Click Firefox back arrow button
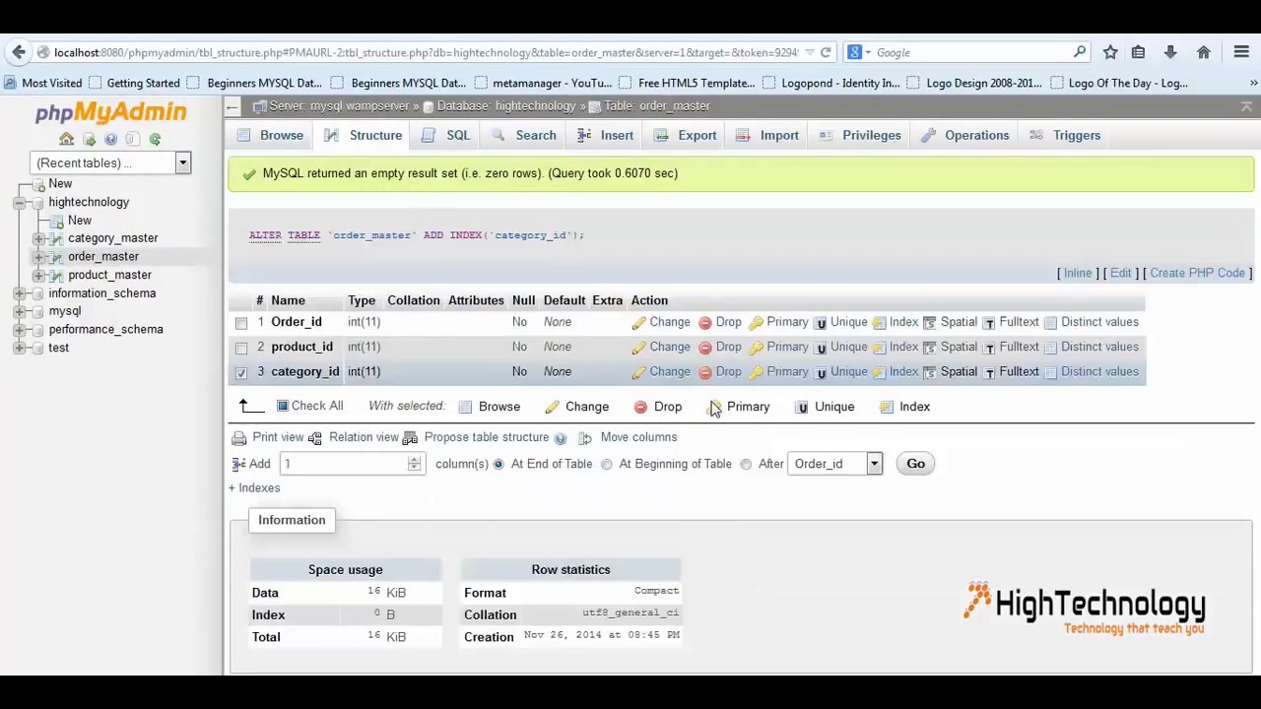Viewport: 1261px width, 709px height. (x=19, y=52)
